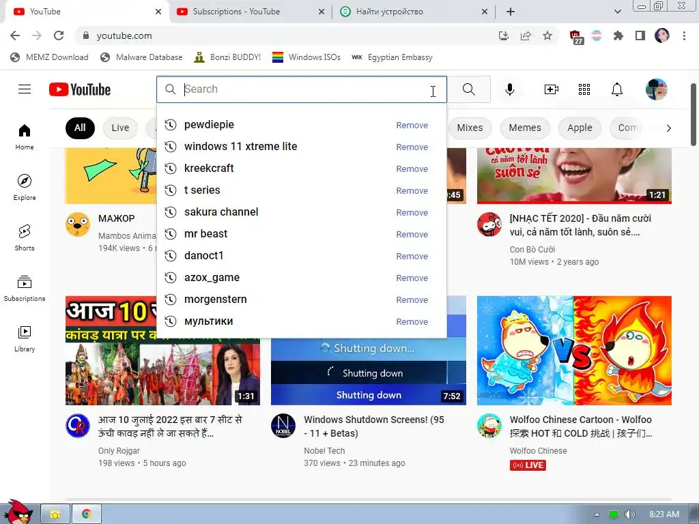The image size is (699, 524).
Task: Click the install app icon in address bar
Action: [x=504, y=35]
